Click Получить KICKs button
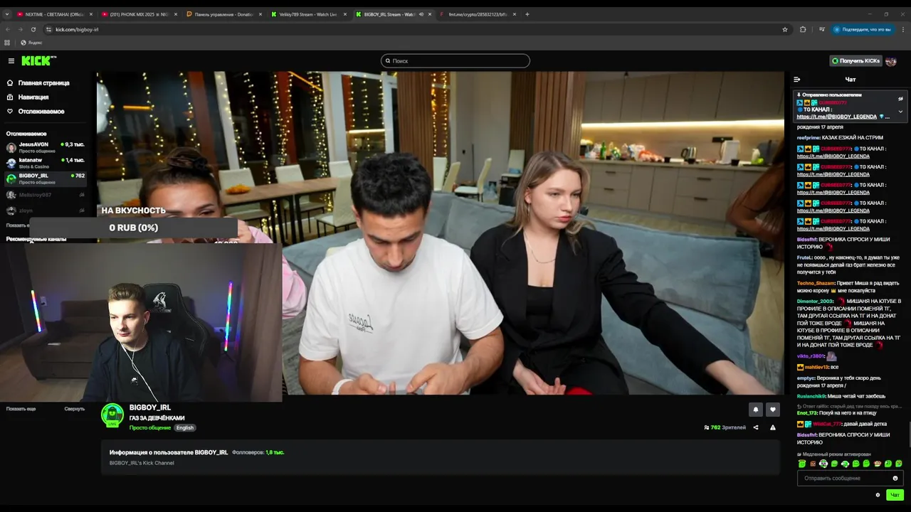The width and height of the screenshot is (911, 512). (855, 61)
